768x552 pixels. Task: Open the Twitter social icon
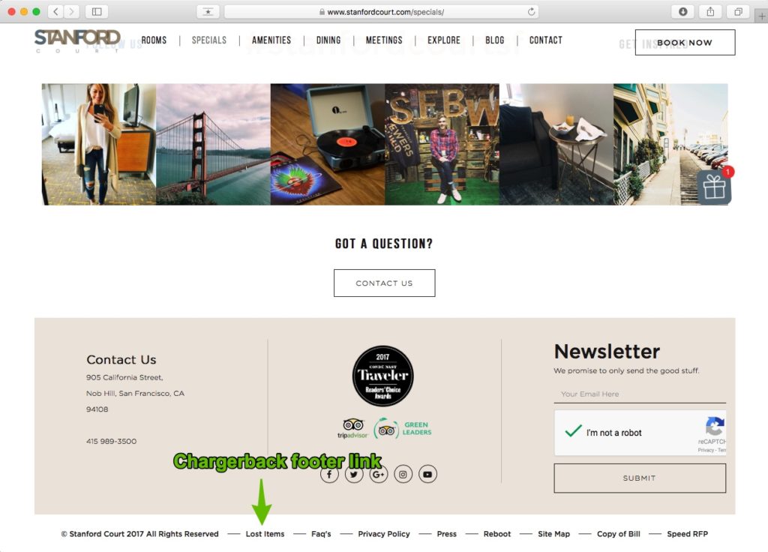click(354, 474)
